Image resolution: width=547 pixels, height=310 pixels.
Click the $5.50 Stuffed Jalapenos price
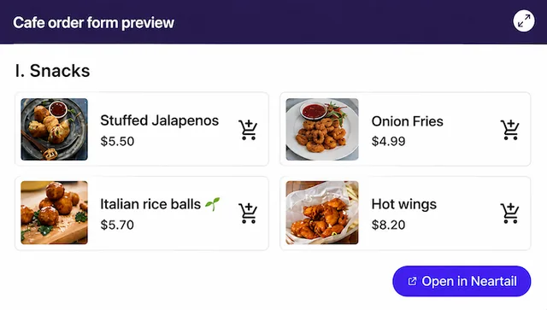[x=117, y=141]
